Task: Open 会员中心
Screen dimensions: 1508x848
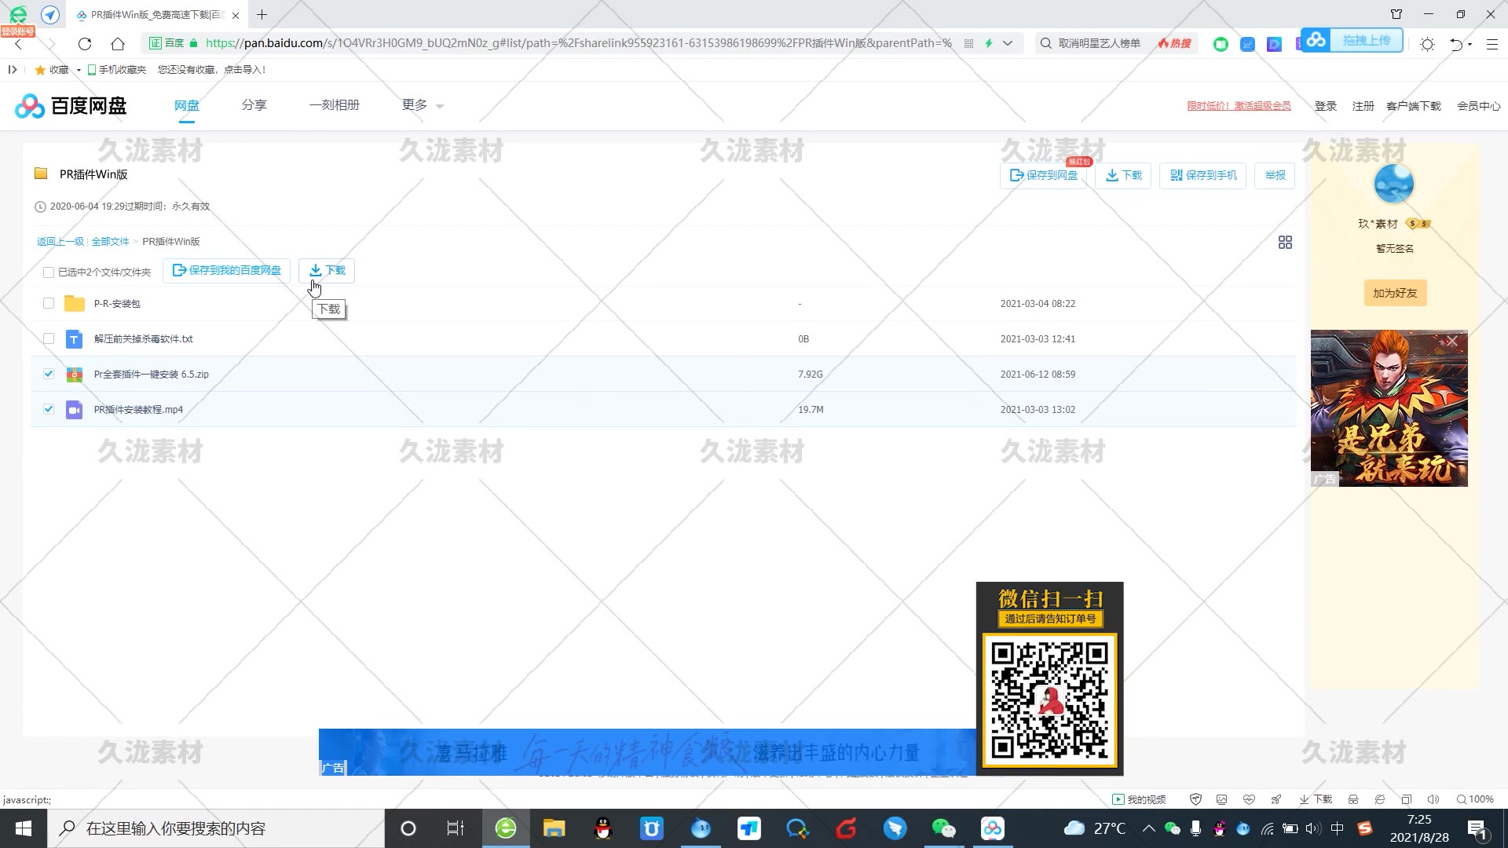Action: click(x=1478, y=106)
